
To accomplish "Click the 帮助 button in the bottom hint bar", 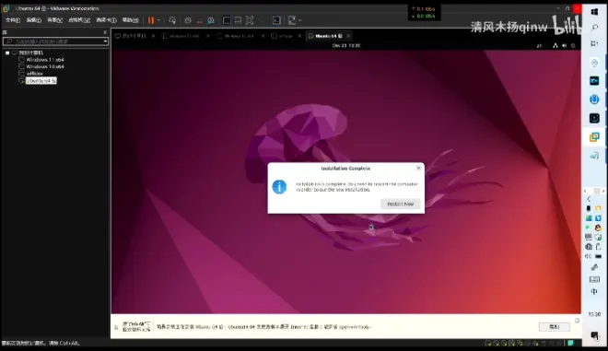I will [554, 326].
